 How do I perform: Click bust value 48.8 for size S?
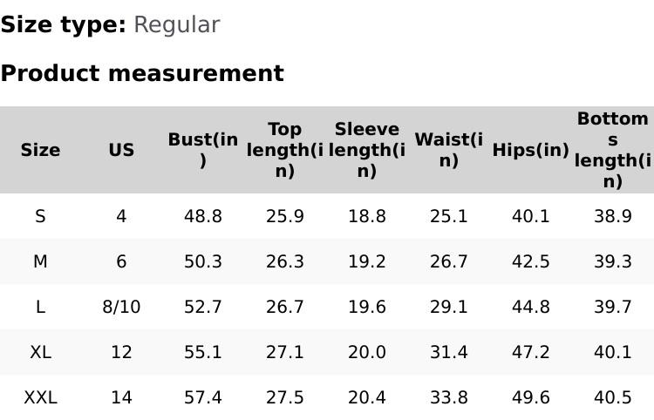(x=203, y=216)
